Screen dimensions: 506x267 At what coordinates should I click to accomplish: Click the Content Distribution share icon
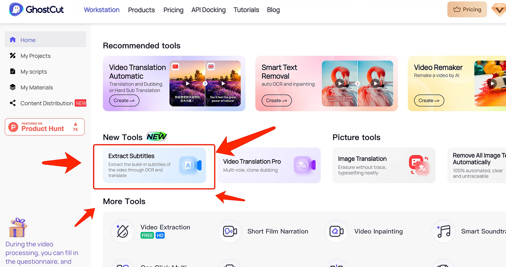pos(13,103)
